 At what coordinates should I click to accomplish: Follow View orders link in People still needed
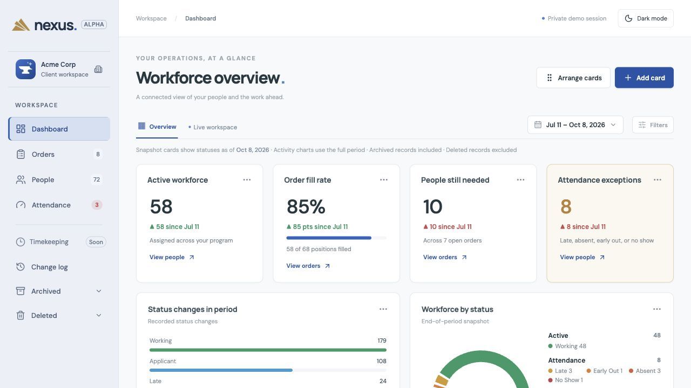click(x=445, y=257)
